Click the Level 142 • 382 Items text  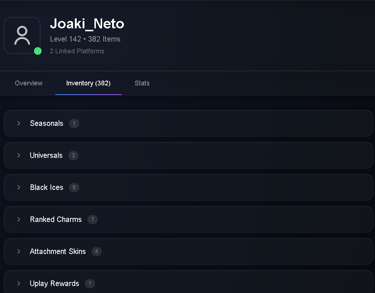point(85,39)
